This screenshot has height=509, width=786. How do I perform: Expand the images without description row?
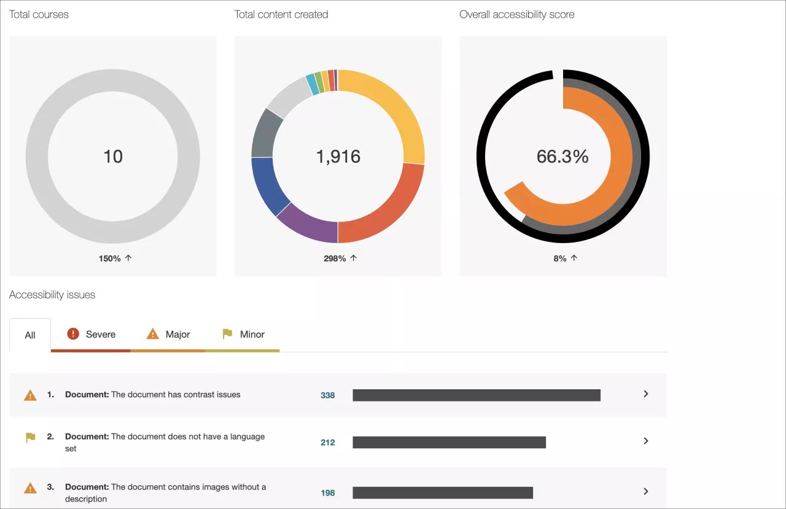tap(645, 491)
